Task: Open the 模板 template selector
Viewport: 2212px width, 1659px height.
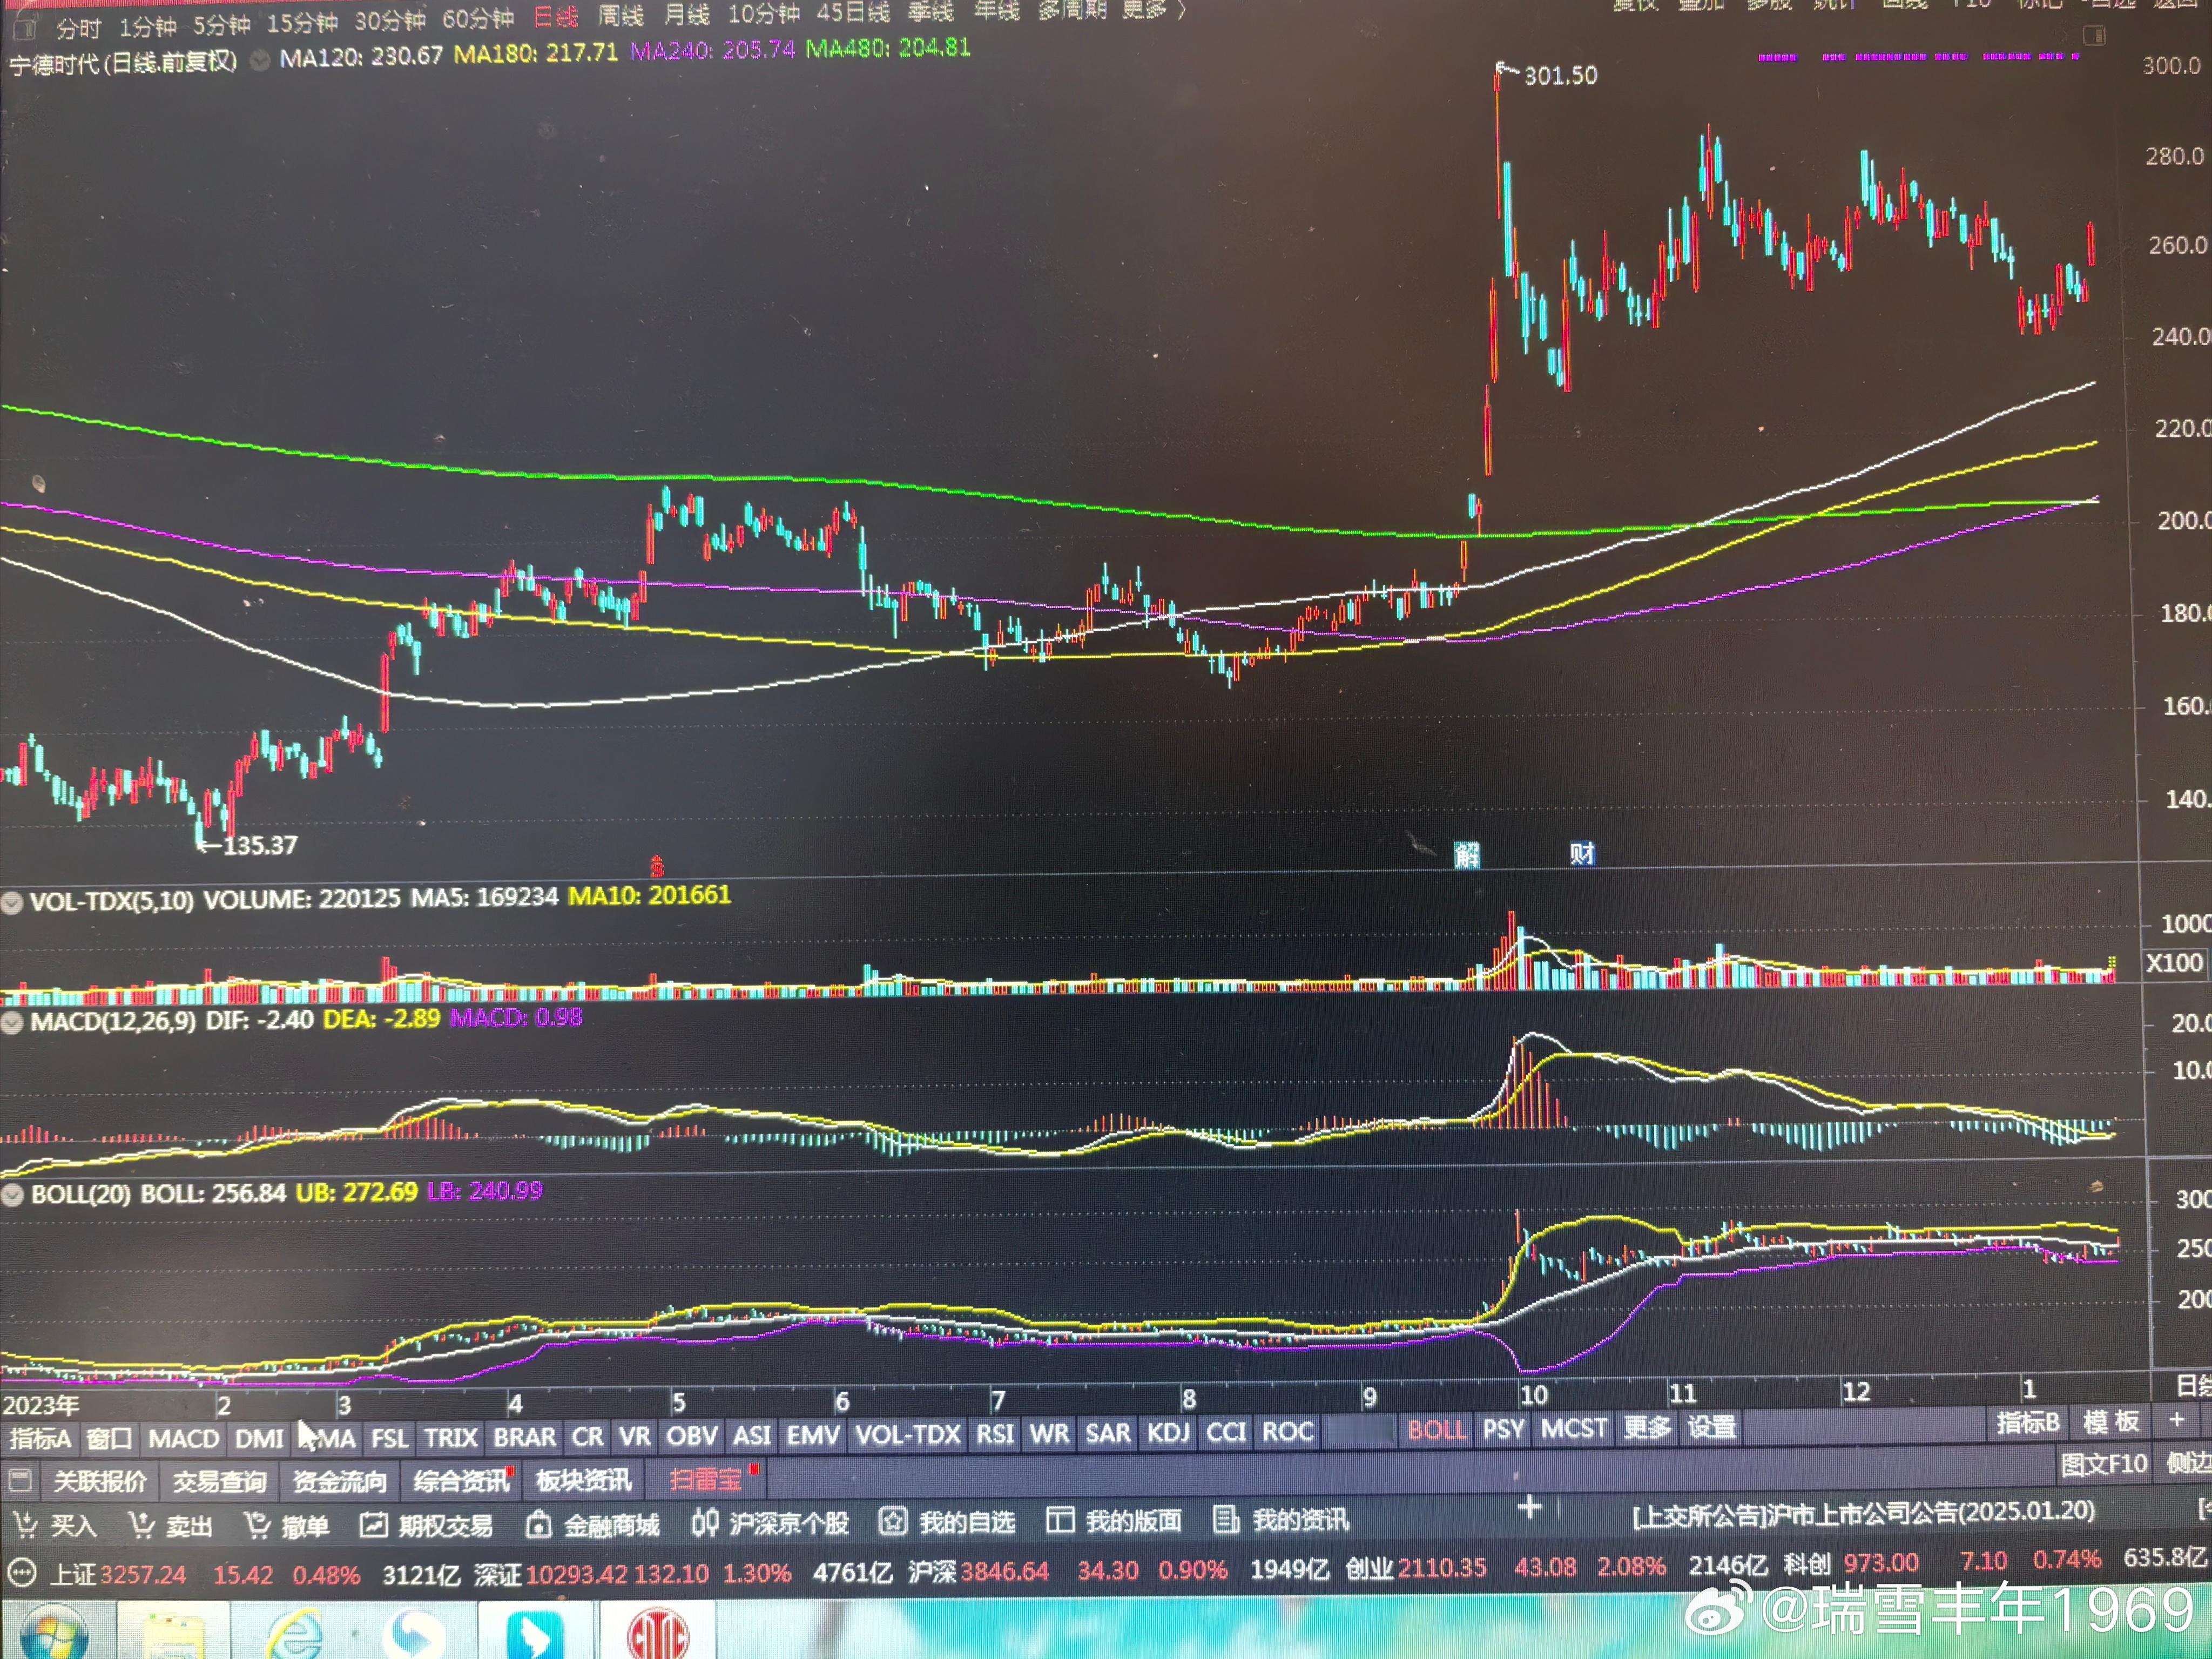Action: [2110, 1421]
